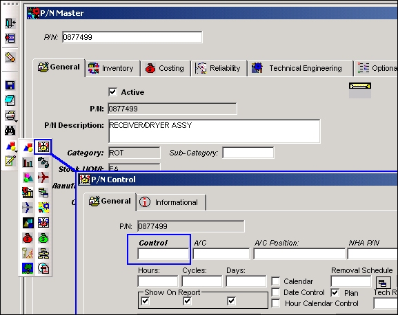Open the printer icon dropdown arrow

(17, 122)
